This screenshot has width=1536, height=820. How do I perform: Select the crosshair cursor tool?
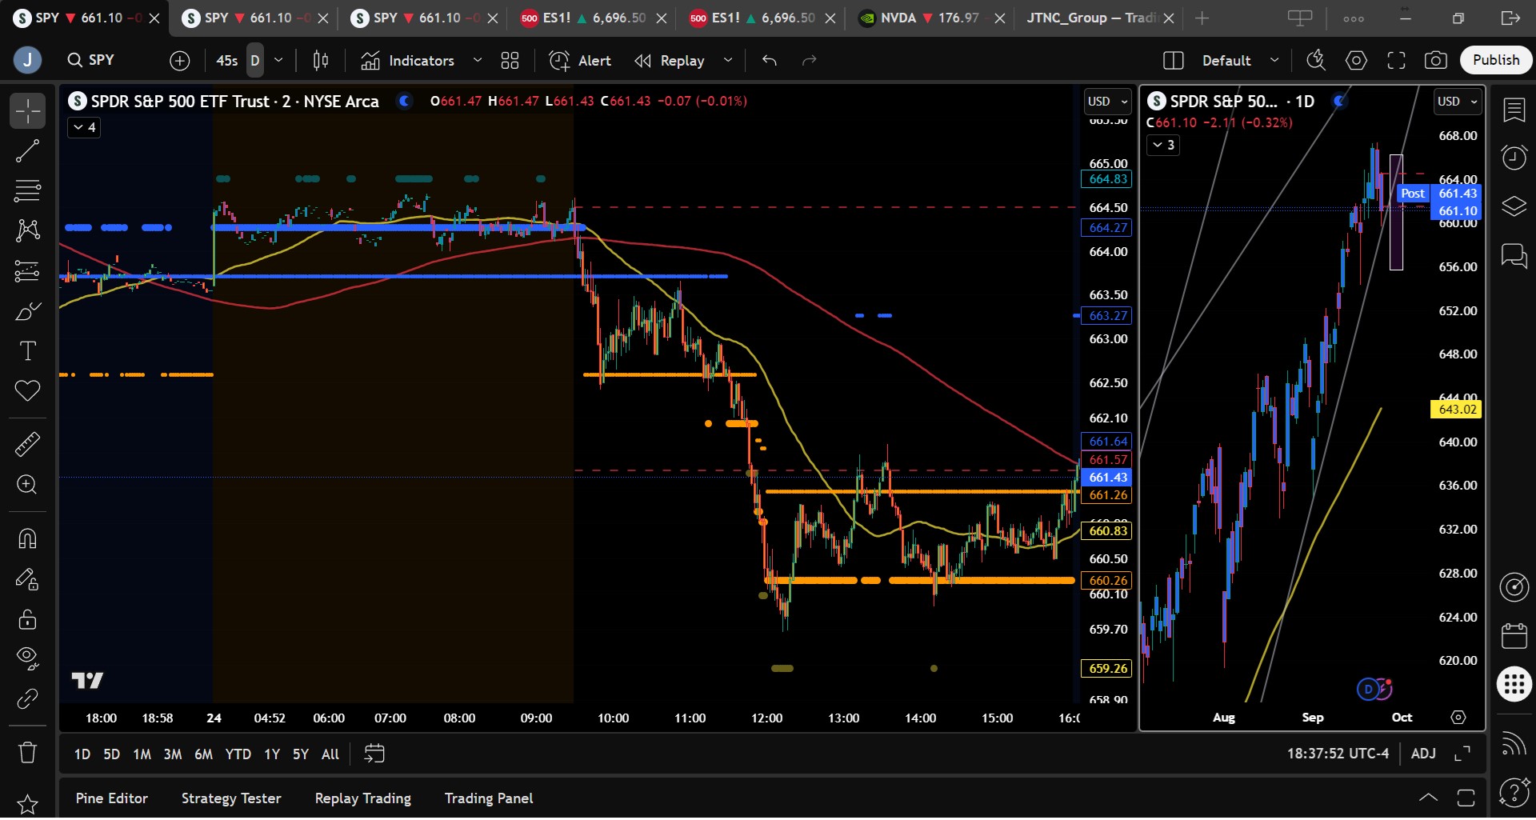coord(27,111)
